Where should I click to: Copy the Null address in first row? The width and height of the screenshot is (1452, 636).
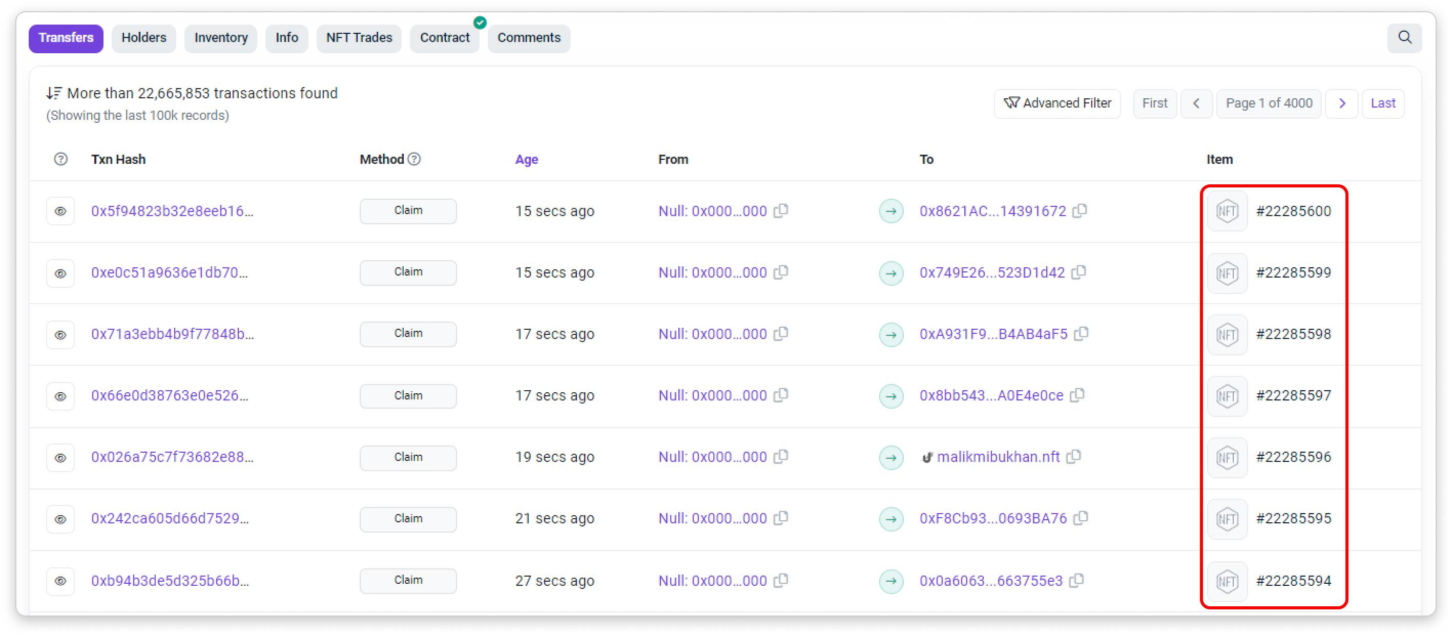click(781, 210)
